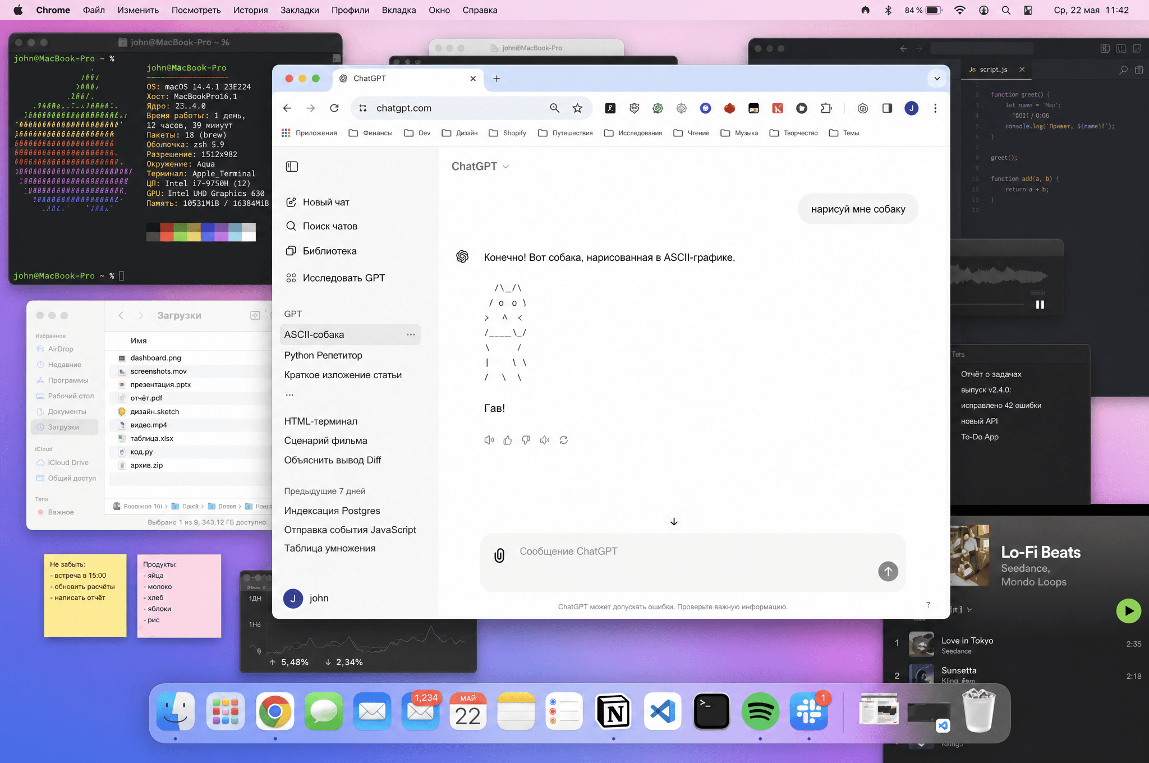The image size is (1149, 763).
Task: Pause the audio waveform playback
Action: 1040,305
